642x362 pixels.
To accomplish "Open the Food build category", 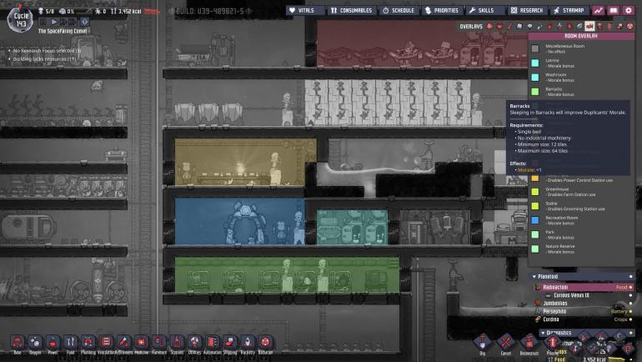I will 70,342.
